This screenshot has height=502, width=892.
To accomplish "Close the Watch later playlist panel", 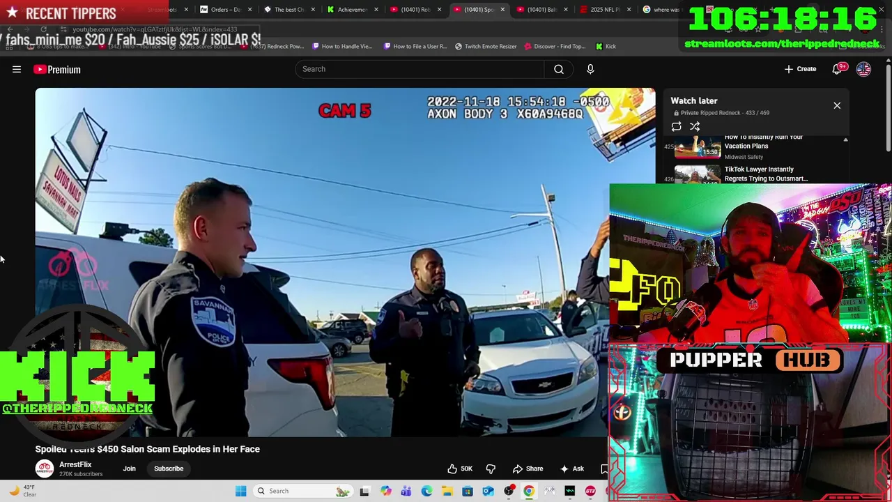I will click(x=837, y=105).
